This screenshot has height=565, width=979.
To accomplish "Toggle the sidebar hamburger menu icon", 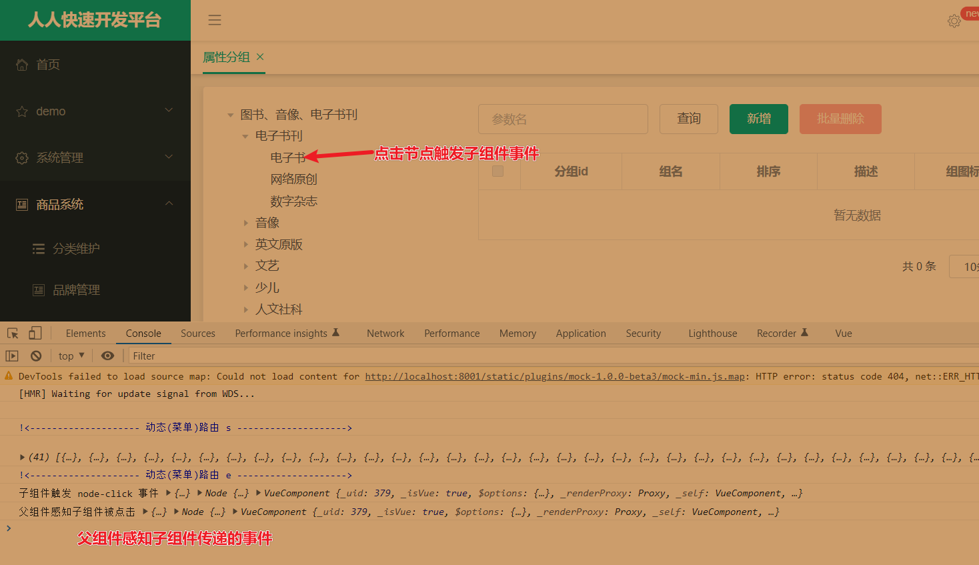I will click(x=214, y=20).
